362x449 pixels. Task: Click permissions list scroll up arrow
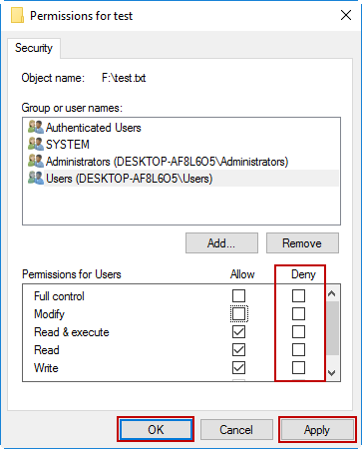332,293
